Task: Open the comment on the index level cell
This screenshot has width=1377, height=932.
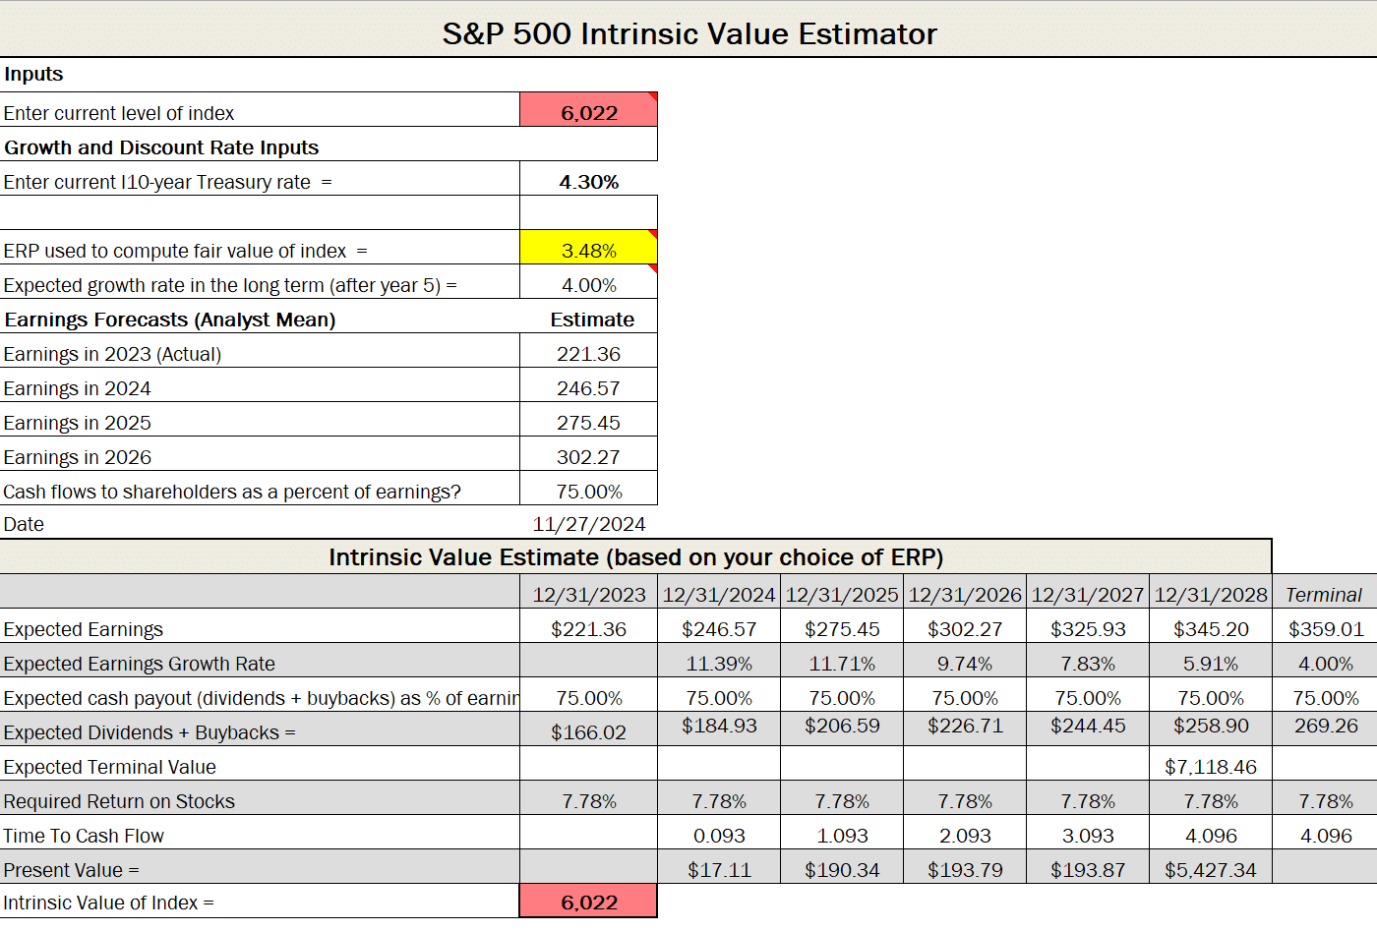Action: tap(653, 95)
